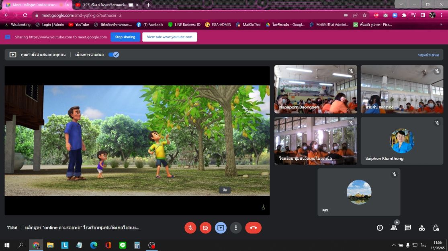Open the LINE Business ID bookmark
Image resolution: width=448 pixels, height=251 pixels.
coord(184,25)
